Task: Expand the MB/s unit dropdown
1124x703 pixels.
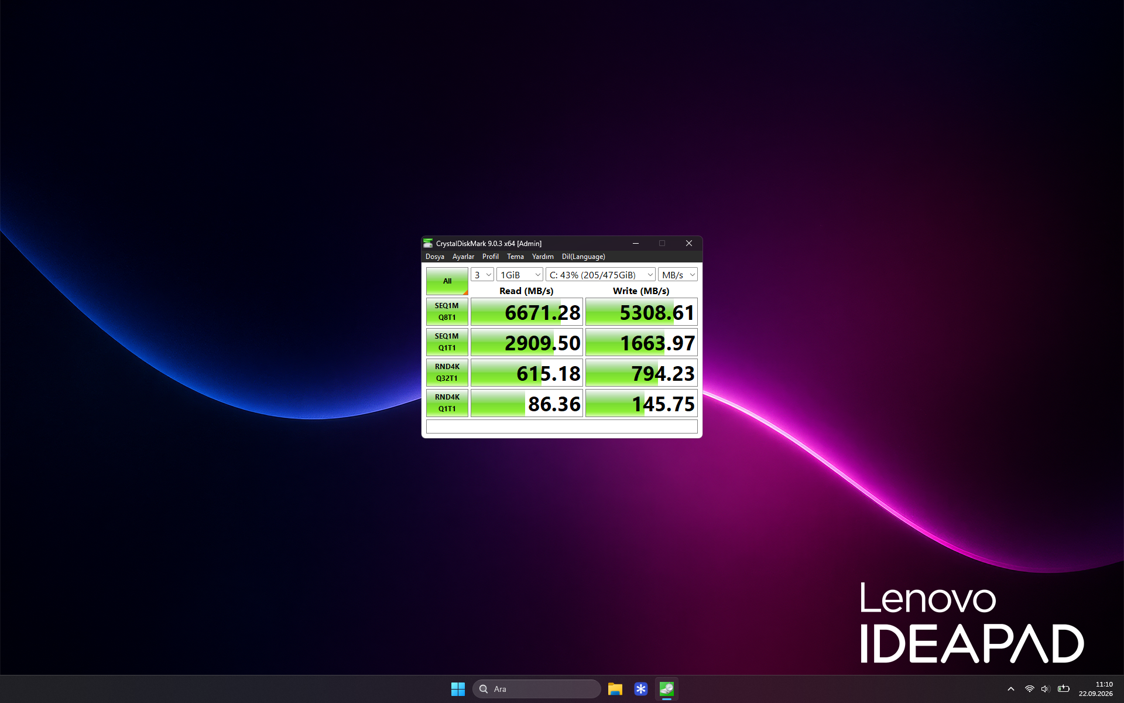Action: coord(678,275)
